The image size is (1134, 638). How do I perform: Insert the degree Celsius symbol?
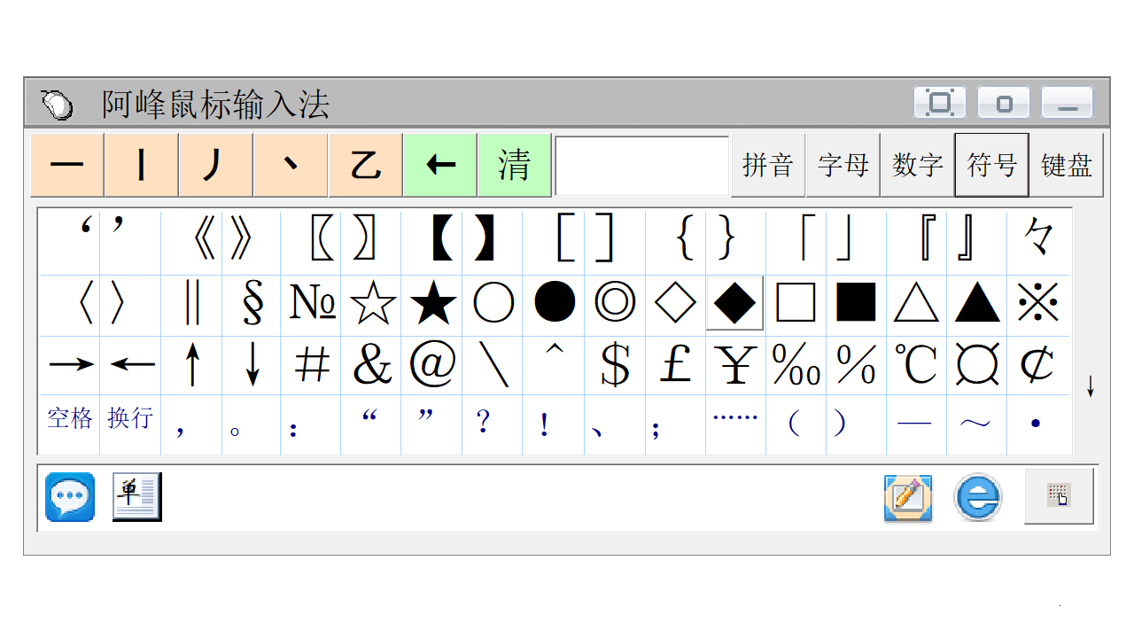[x=916, y=364]
